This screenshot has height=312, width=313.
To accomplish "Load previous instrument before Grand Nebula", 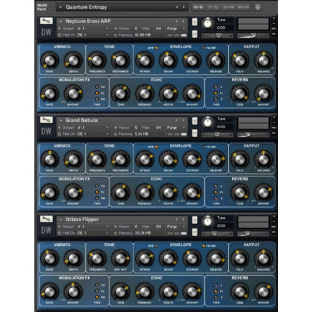I will (x=177, y=120).
